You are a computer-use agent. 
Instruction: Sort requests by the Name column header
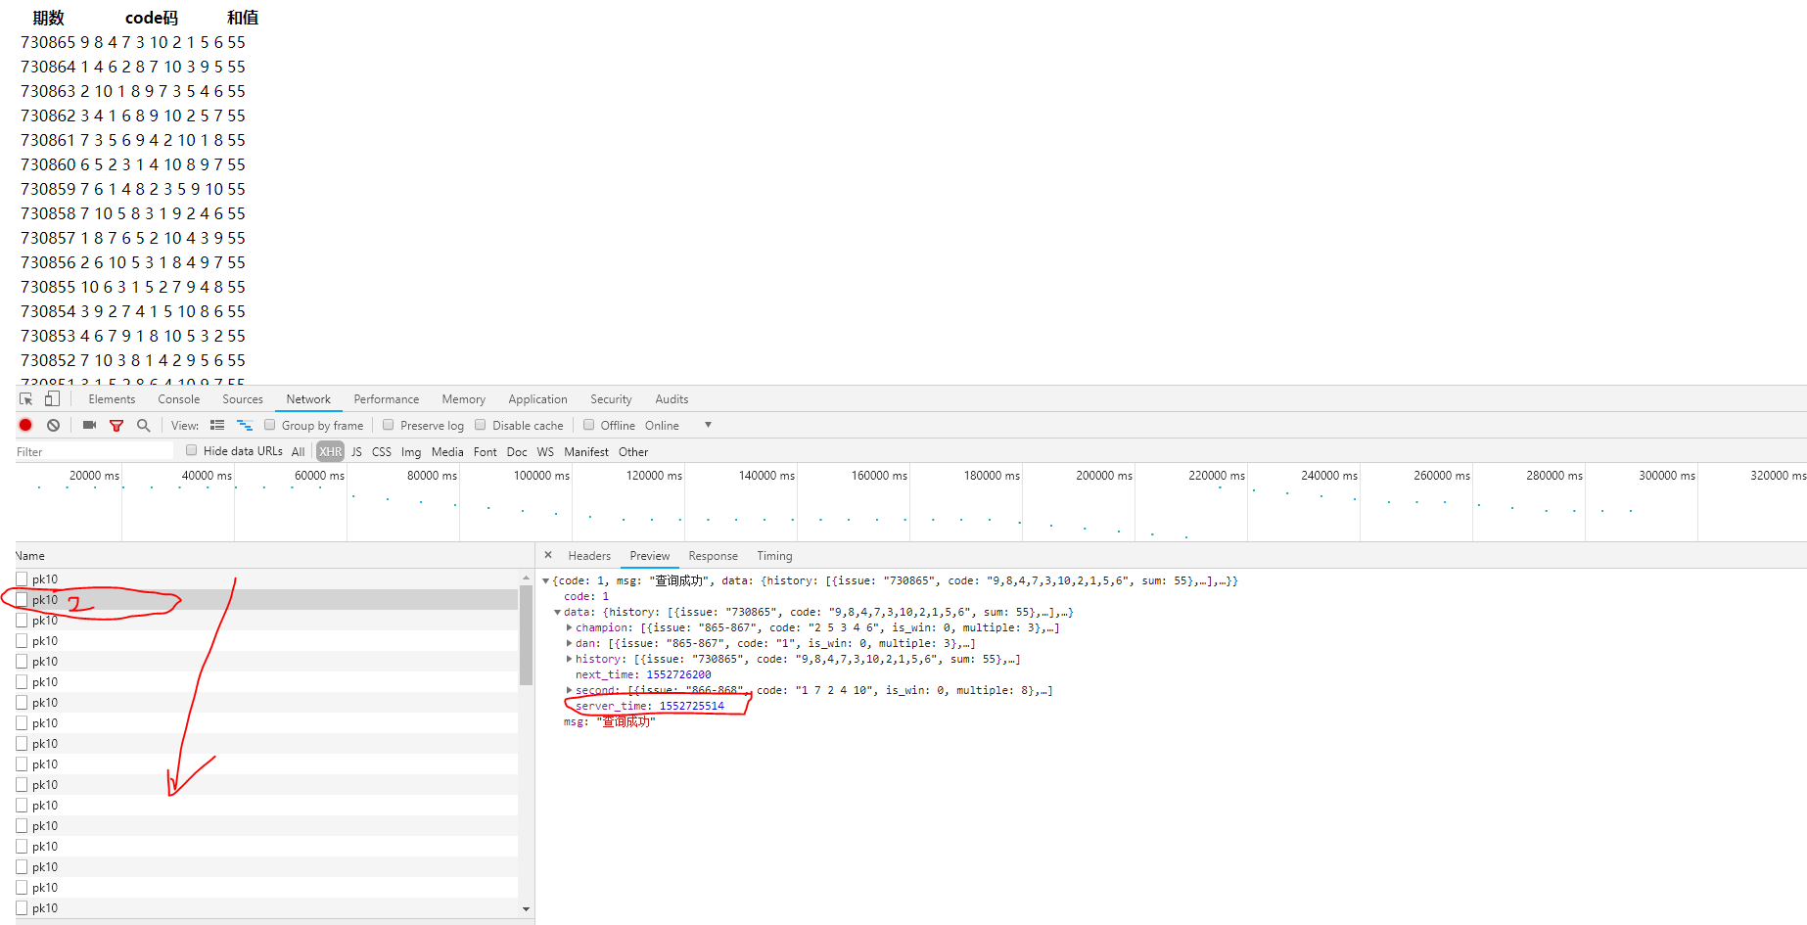274,555
